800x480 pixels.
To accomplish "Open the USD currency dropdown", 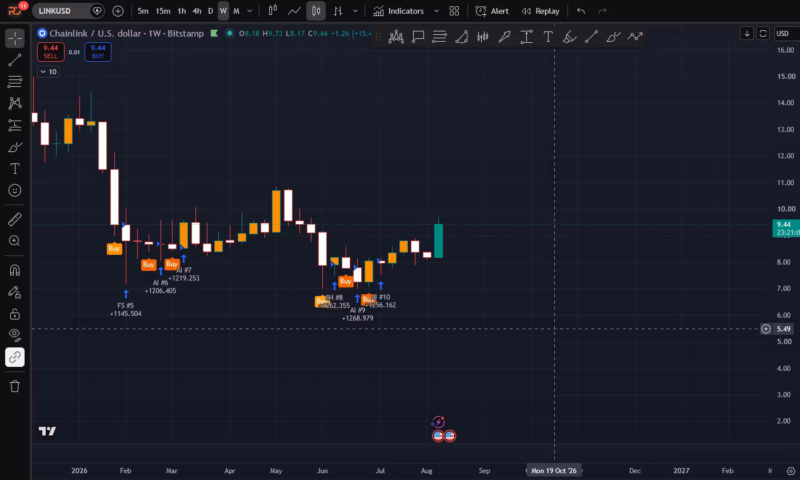I will pyautogui.click(x=786, y=33).
